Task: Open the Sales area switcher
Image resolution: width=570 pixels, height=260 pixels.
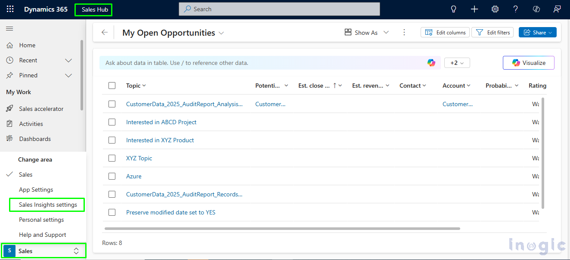Action: pyautogui.click(x=43, y=251)
